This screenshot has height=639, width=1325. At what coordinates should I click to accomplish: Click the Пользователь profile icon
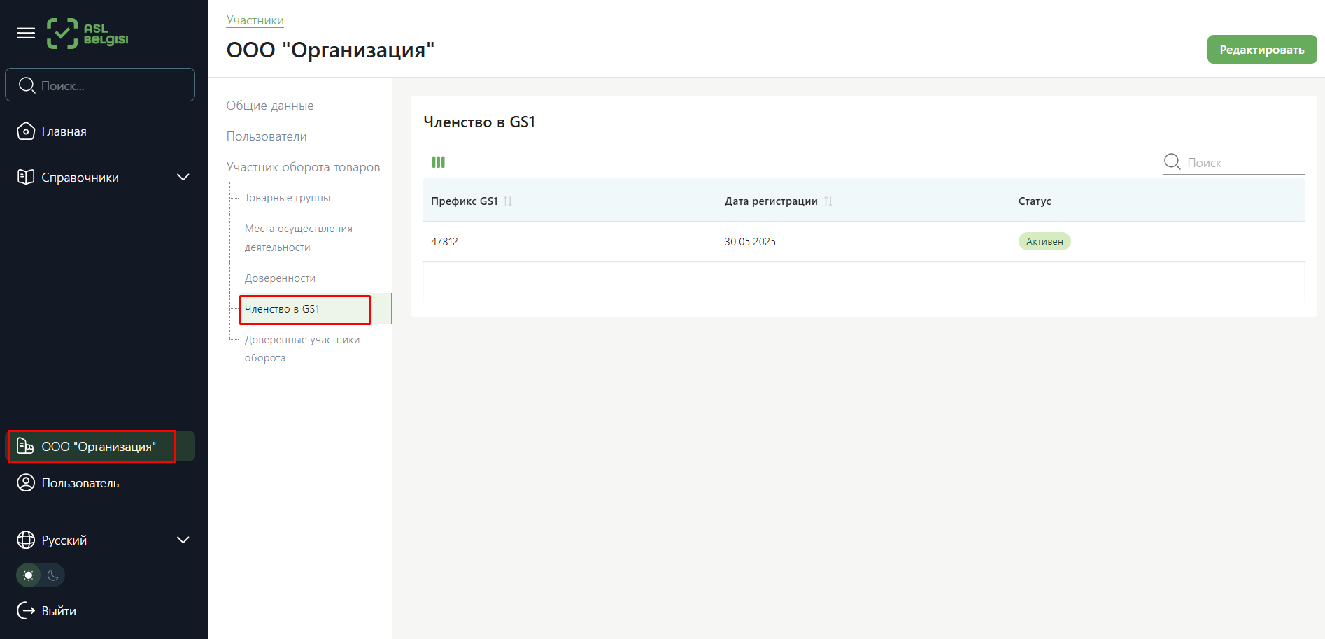(26, 483)
